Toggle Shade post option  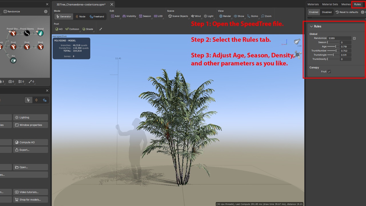[x=87, y=29]
